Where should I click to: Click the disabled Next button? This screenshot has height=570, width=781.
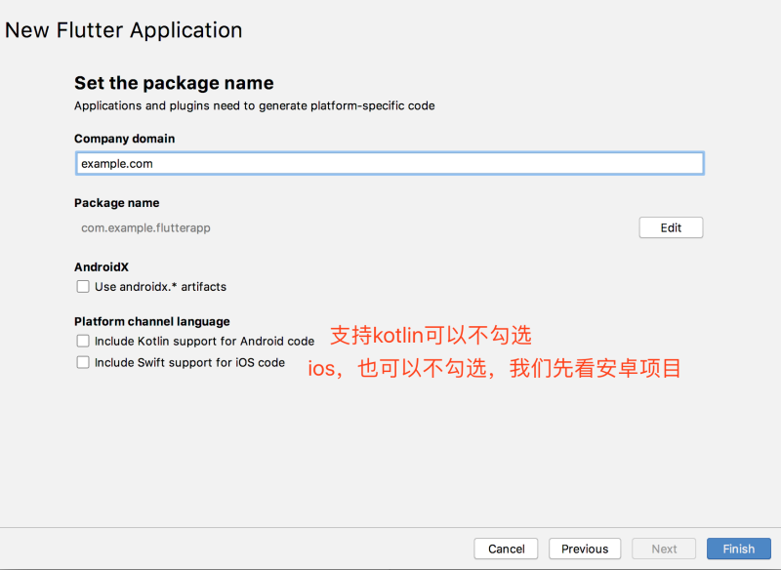pos(663,549)
